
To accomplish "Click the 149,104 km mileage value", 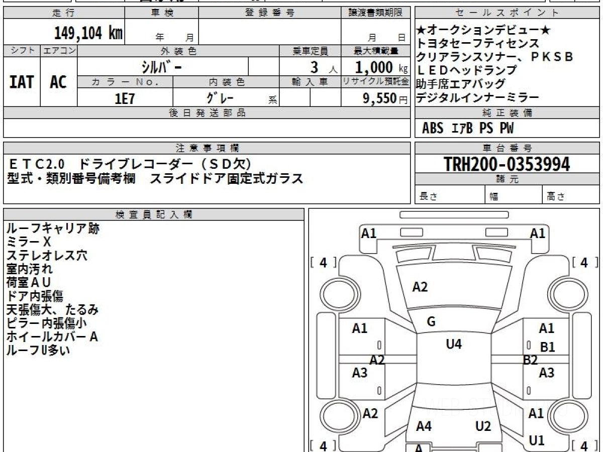I will [x=88, y=33].
